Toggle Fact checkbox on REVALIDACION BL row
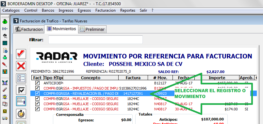This screenshot has height=124, width=263. coord(37,93)
